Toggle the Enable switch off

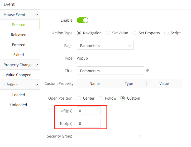[x=82, y=20]
